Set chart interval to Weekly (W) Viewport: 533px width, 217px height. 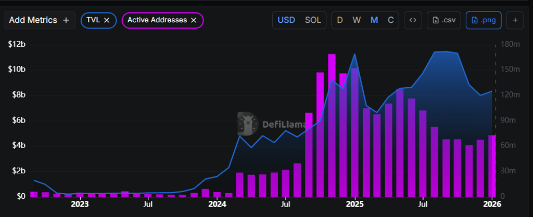[x=357, y=20]
